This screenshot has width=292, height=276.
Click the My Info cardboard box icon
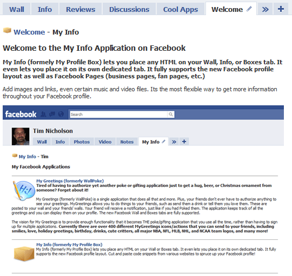point(24,253)
